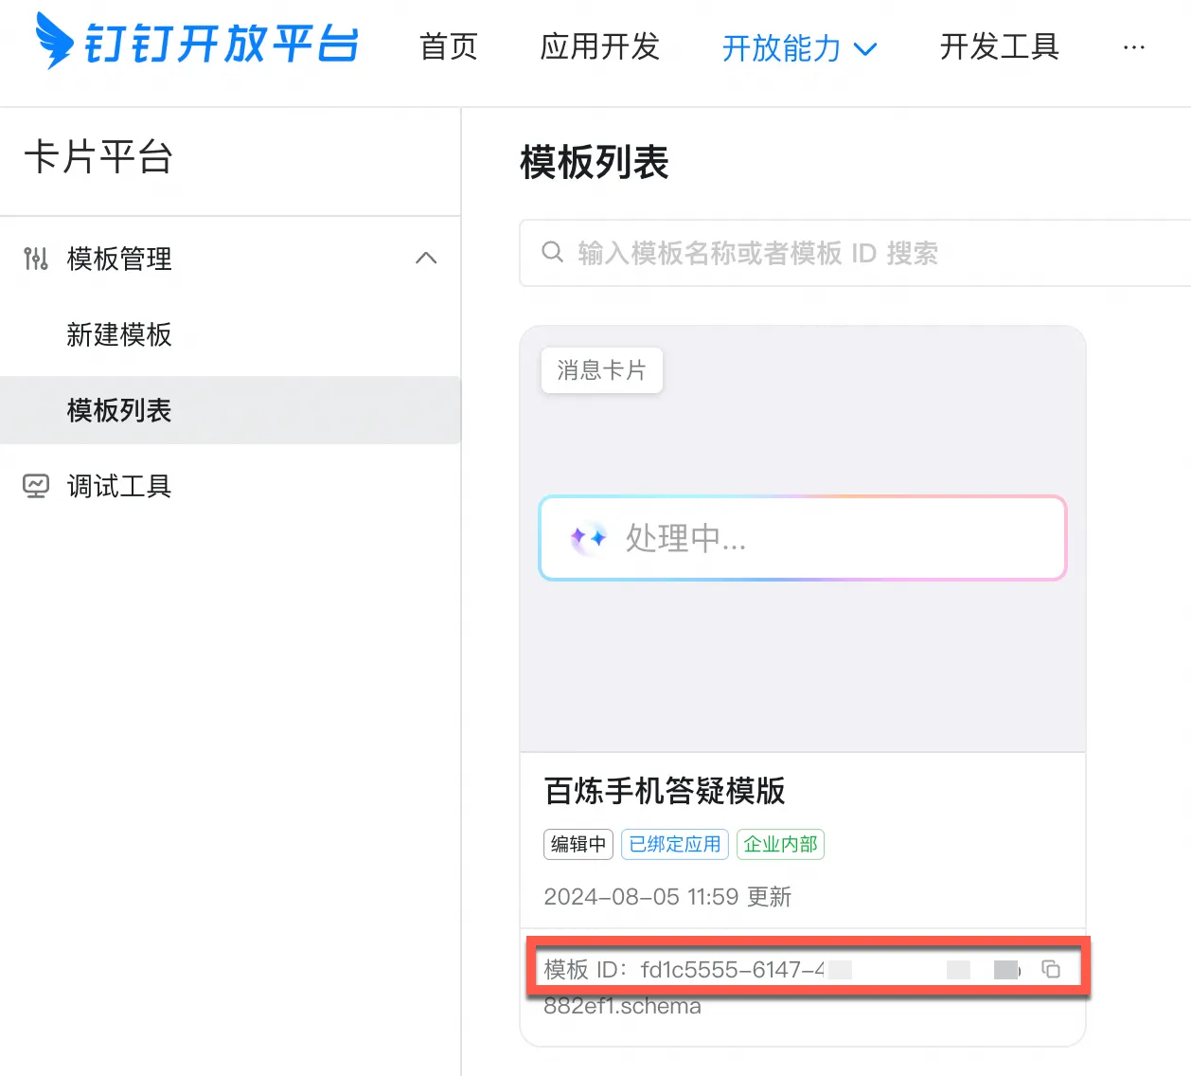The image size is (1191, 1076).
Task: Open the more options ellipsis in the top navigation
Action: click(1133, 46)
